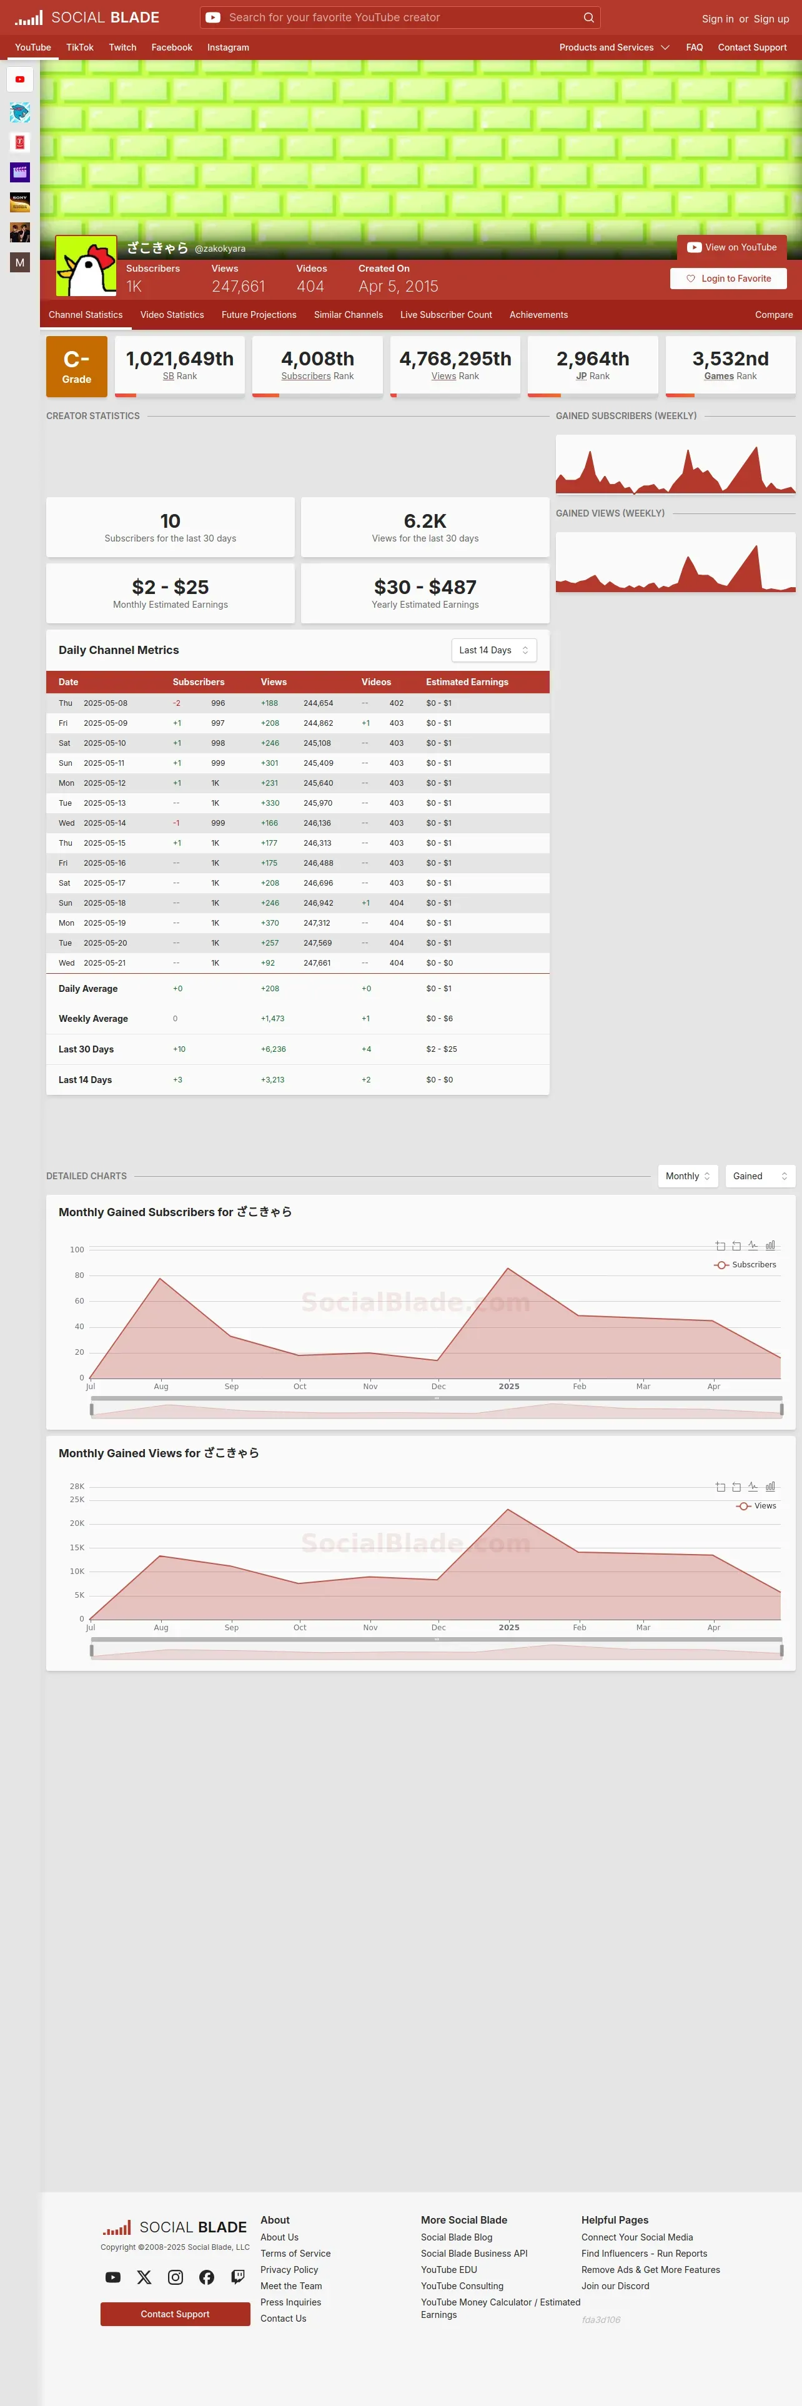Screen dimensions: 802x2406
Task: Click the Login to Favorite button
Action: point(728,279)
